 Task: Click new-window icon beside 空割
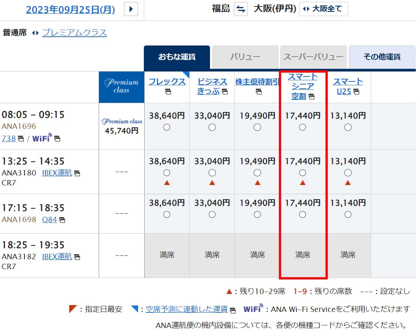click(311, 96)
